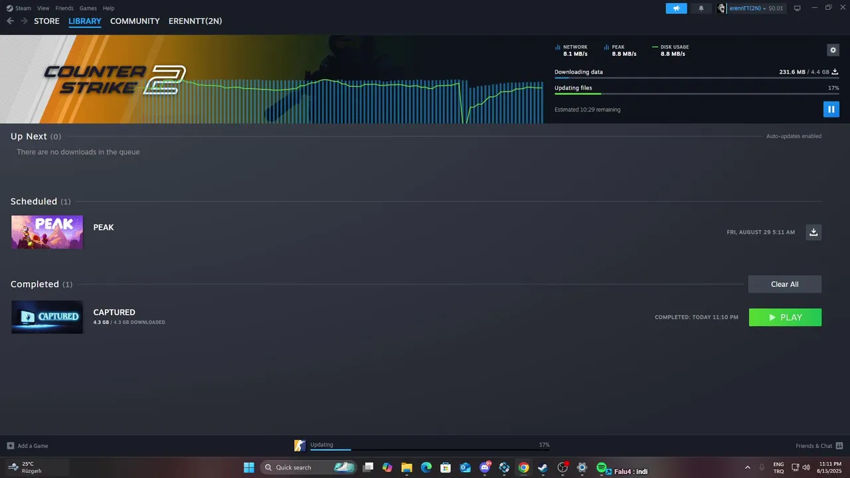Open the ERENNTT(2N) profile tab
850x478 pixels.
(x=195, y=21)
